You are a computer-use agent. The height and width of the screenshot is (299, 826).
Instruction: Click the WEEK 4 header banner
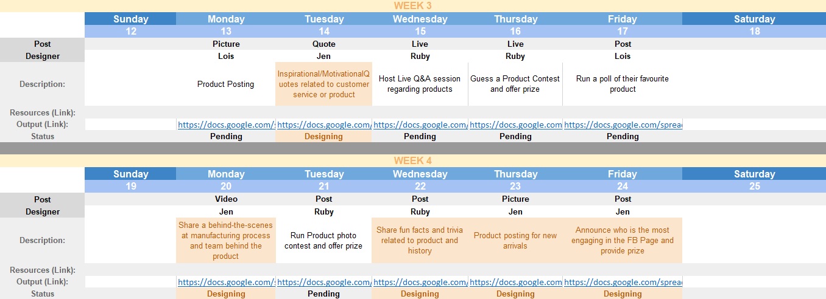(413, 161)
